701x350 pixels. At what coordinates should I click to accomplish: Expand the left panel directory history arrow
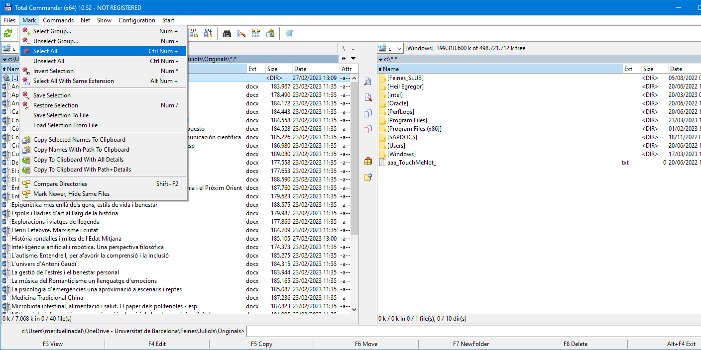point(353,59)
